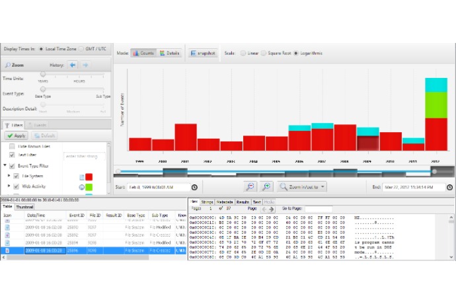The height and width of the screenshot is (304, 456).
Task: Click File System event type icon
Action: (82, 177)
